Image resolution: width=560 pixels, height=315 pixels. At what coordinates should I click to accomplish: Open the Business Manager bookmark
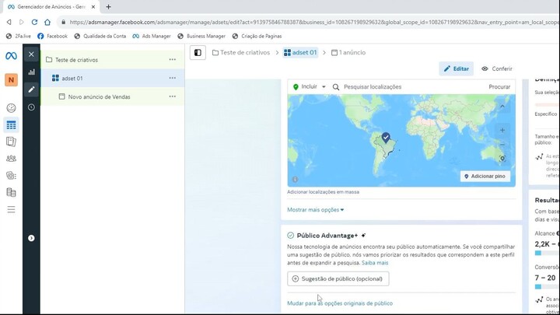201,36
